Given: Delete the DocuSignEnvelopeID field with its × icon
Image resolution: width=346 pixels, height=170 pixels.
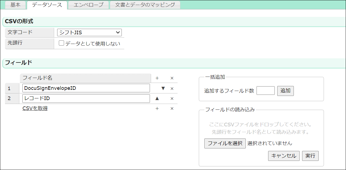Looking at the screenshot, I should tap(172, 88).
